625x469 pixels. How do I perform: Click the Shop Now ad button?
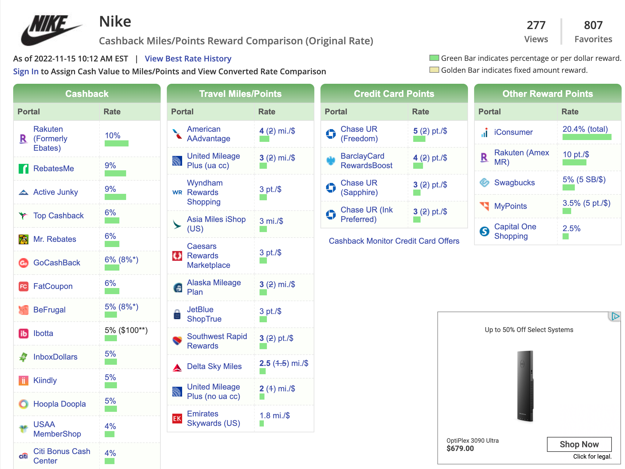pos(579,444)
